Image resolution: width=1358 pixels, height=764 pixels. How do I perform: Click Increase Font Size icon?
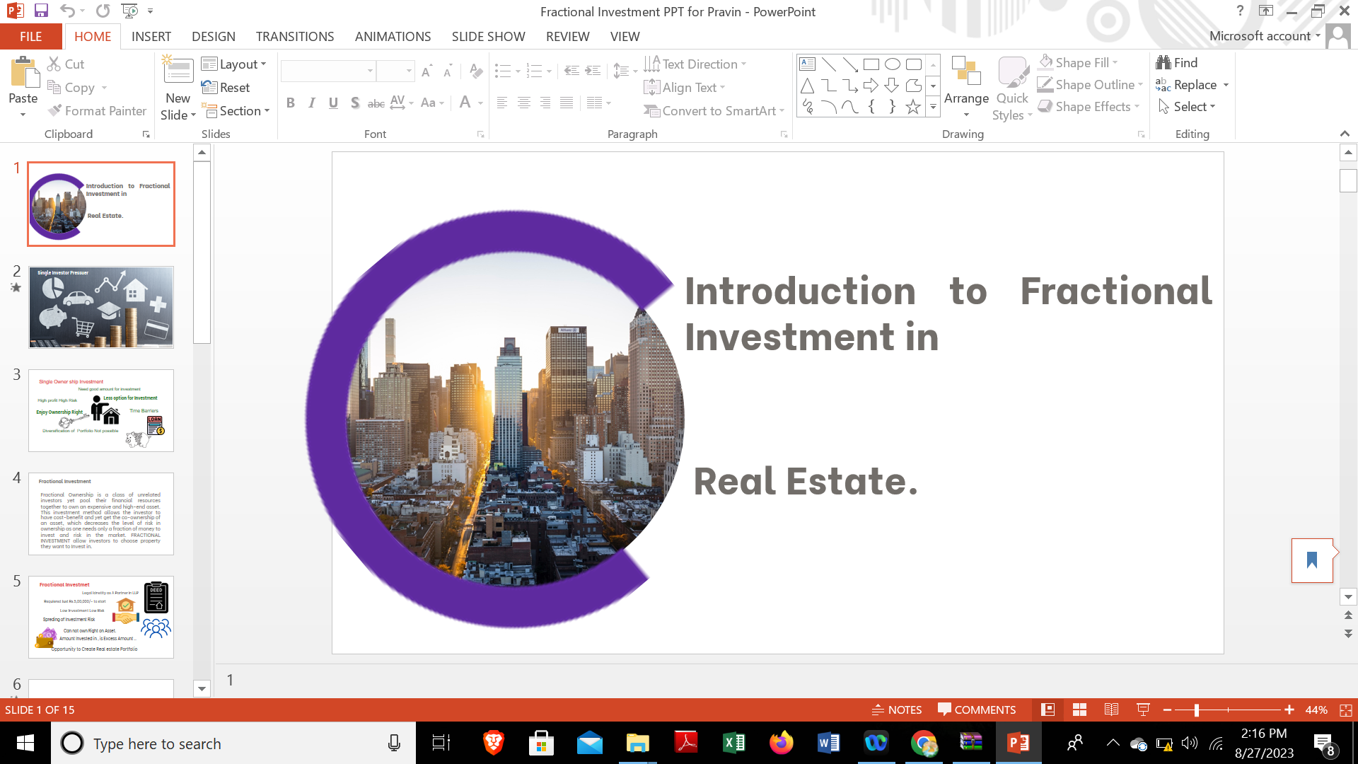[x=426, y=71]
